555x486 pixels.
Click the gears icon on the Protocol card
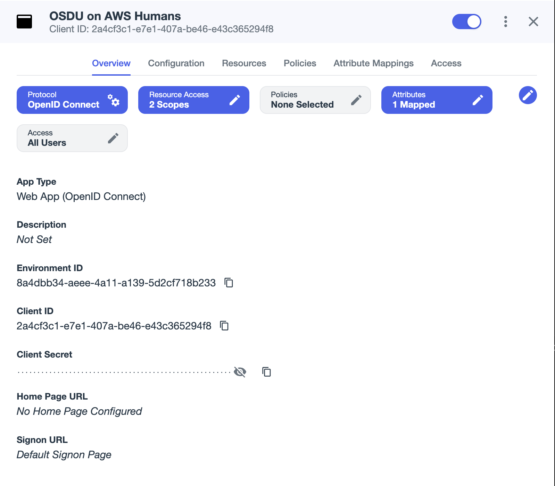[114, 100]
